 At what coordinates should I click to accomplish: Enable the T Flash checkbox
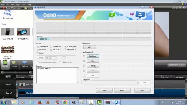(38, 53)
